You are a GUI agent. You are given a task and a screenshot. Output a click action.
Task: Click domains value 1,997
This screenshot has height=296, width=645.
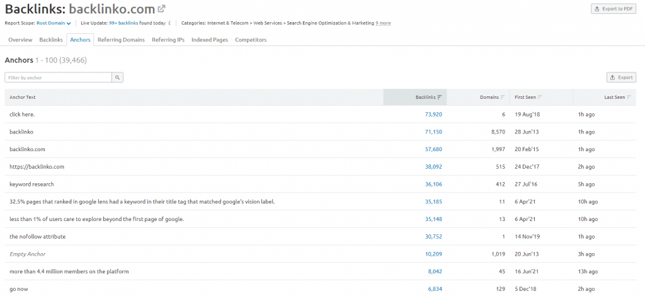[498, 149]
